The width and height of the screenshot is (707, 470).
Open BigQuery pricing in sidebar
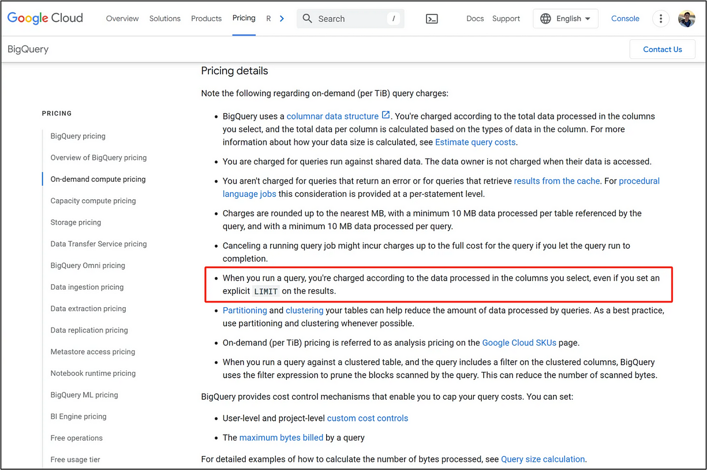coord(78,136)
